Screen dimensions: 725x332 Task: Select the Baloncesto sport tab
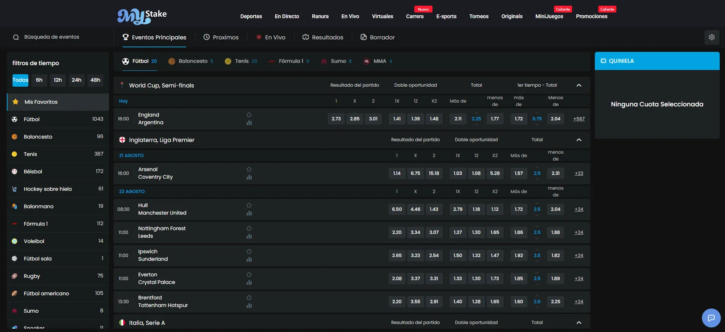coord(191,61)
